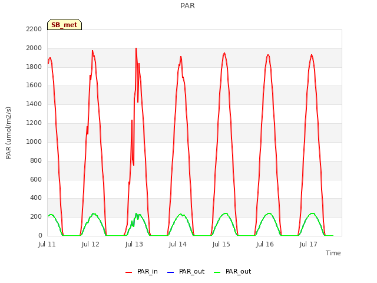Click the Jul 13 PAR_in peak near 2000
377x283 pixels.
(136, 48)
